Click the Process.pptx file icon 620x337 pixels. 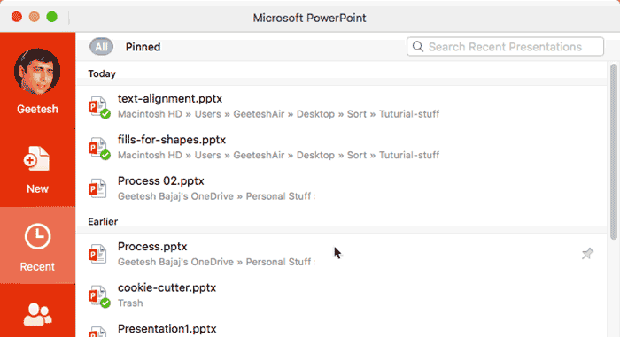[97, 254]
